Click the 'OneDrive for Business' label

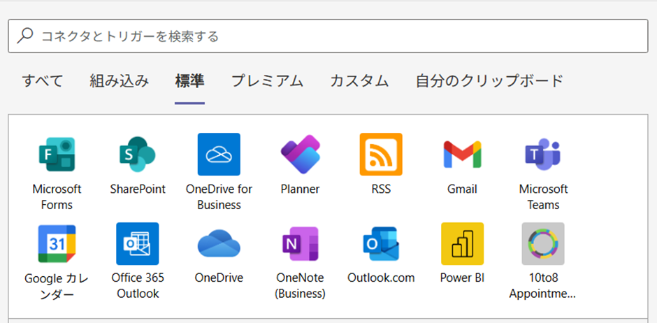[x=219, y=197]
